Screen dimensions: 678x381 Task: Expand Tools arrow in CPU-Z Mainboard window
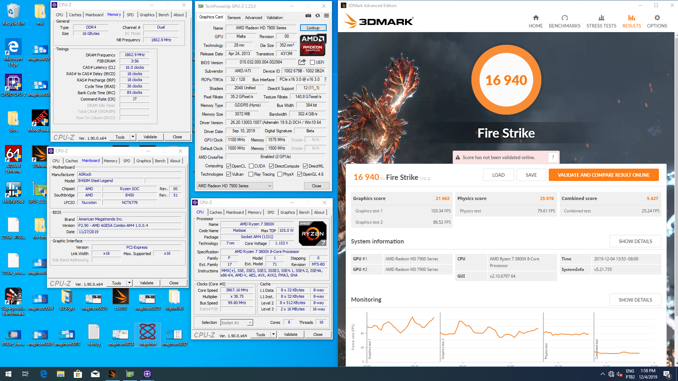tap(129, 283)
